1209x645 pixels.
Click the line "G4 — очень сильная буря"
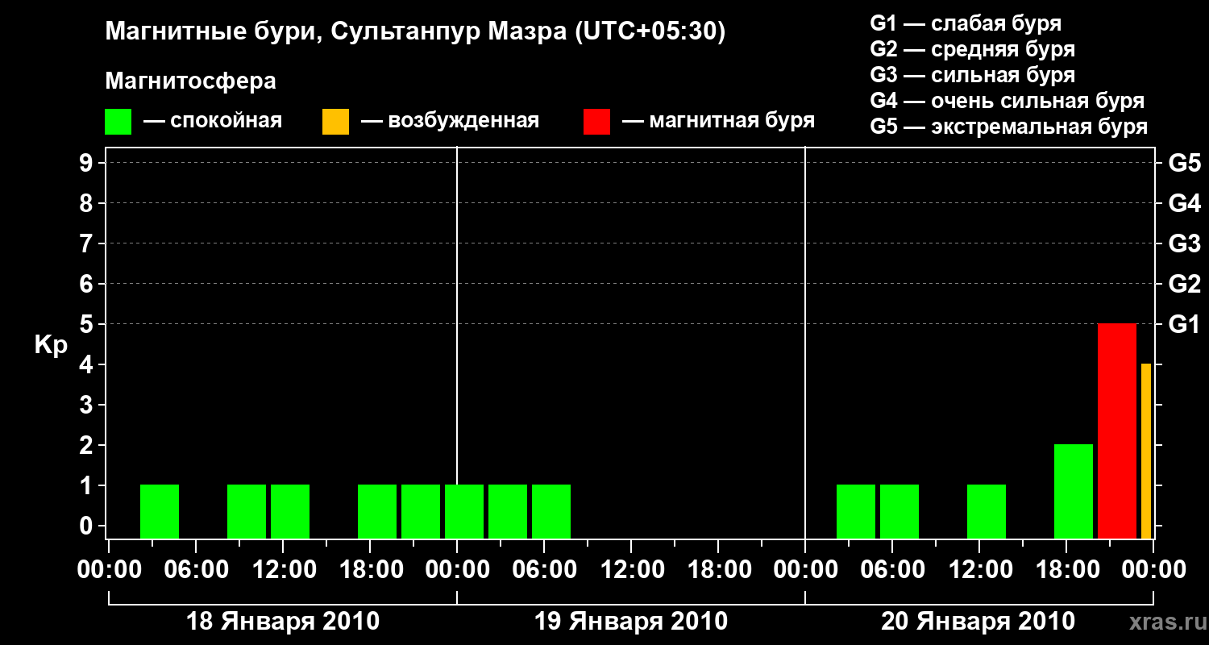click(1008, 101)
